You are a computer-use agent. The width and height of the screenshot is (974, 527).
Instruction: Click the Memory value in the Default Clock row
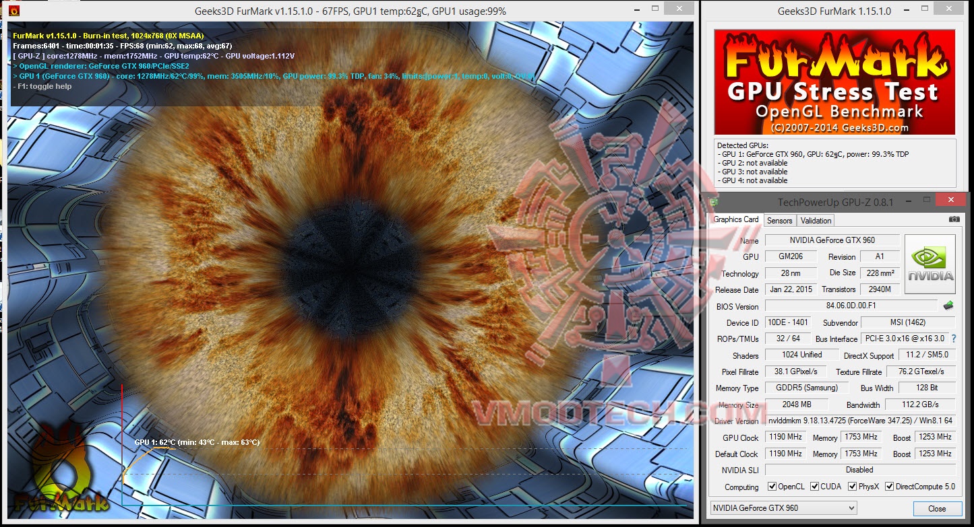click(x=861, y=454)
